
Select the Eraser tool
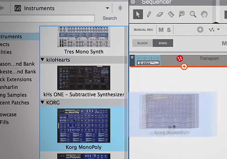point(160,15)
